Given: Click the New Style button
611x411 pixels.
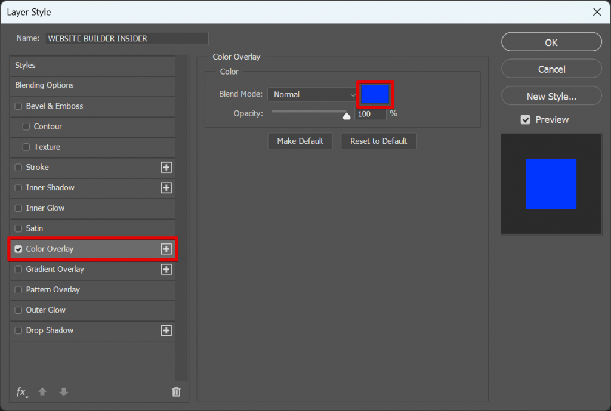Looking at the screenshot, I should pyautogui.click(x=551, y=95).
